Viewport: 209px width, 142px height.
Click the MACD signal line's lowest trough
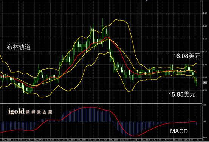click(135, 136)
